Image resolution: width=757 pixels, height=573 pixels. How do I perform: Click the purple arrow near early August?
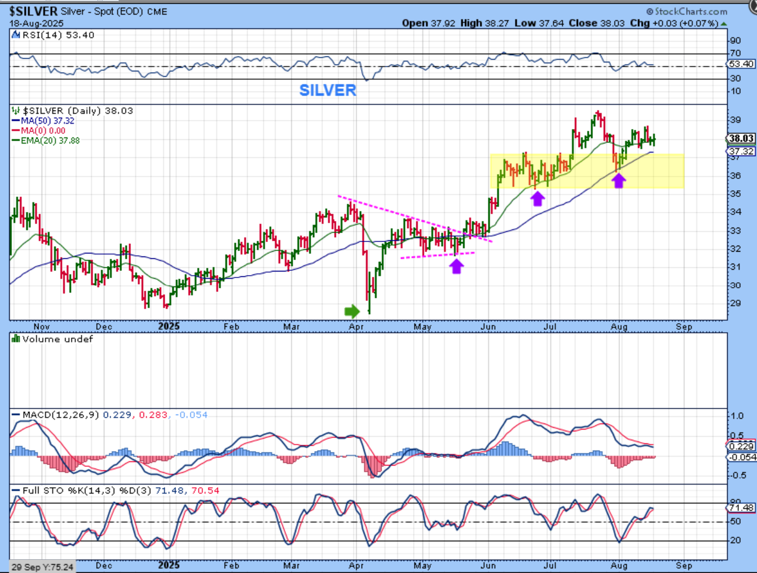[618, 180]
